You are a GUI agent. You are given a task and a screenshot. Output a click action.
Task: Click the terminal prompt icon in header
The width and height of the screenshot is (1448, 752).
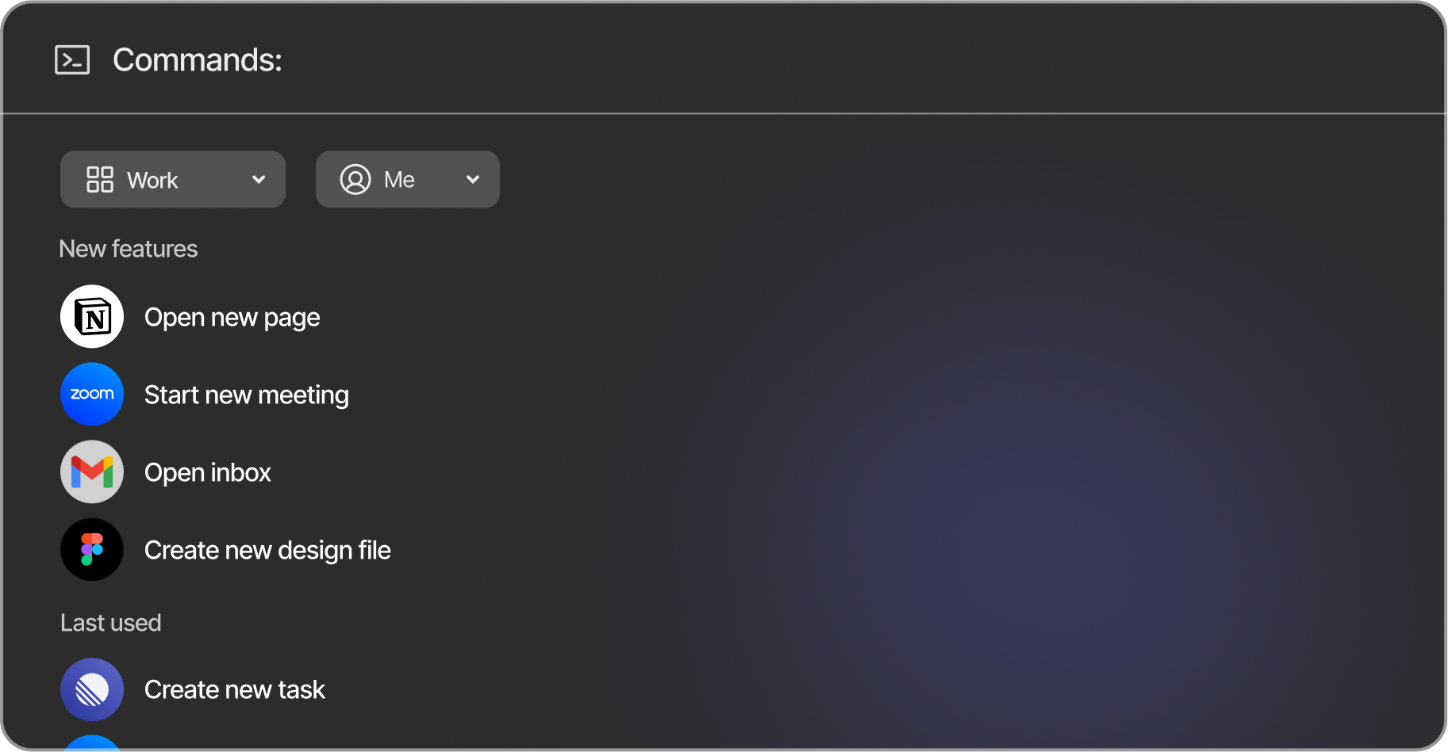72,60
